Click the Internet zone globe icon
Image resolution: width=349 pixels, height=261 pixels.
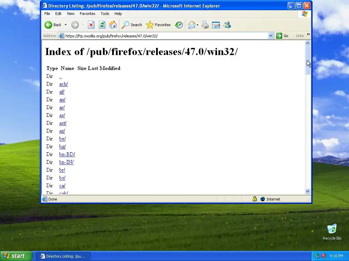[263, 199]
